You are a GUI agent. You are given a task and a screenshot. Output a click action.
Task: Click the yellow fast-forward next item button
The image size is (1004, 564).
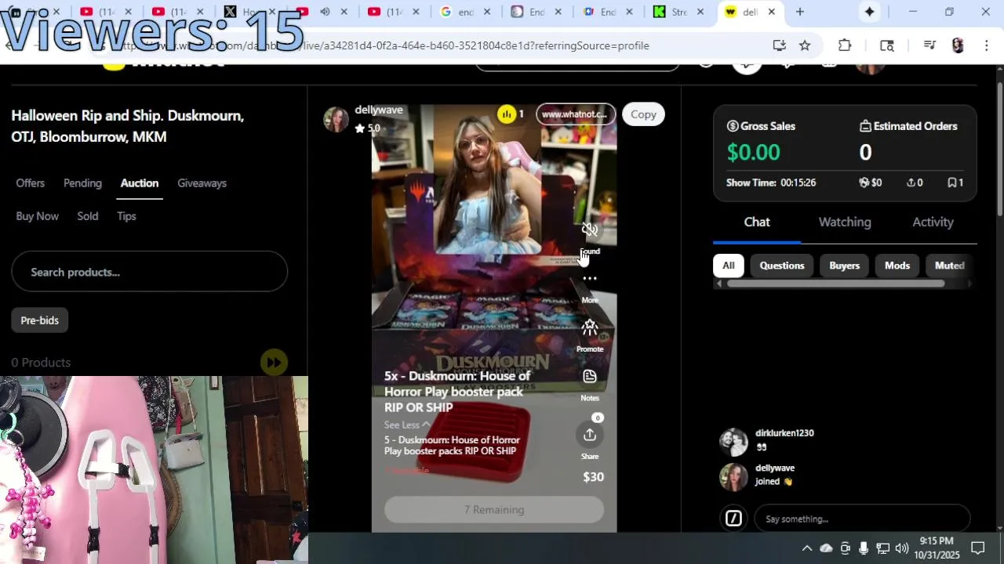coord(274,362)
